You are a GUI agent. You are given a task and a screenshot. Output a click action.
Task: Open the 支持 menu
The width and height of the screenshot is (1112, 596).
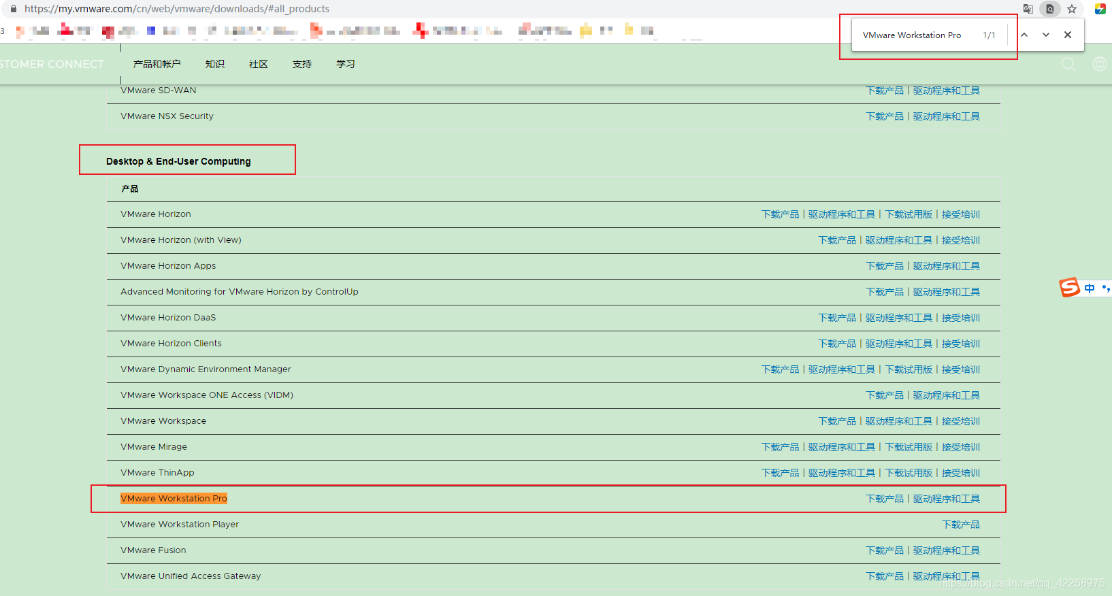point(302,64)
